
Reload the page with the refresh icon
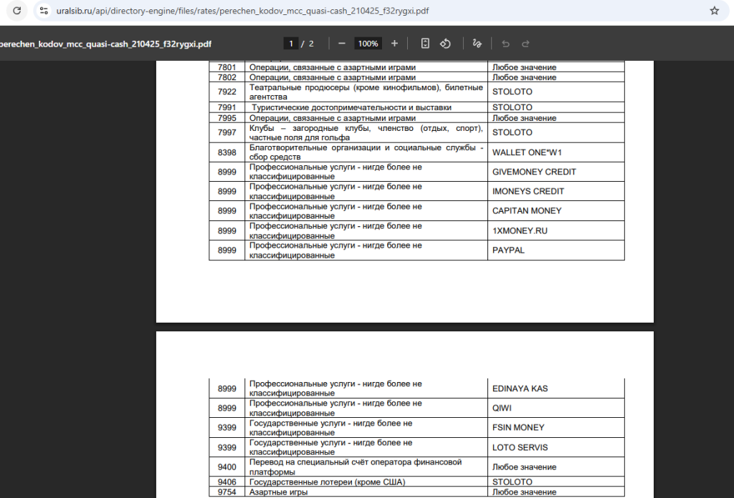[17, 11]
